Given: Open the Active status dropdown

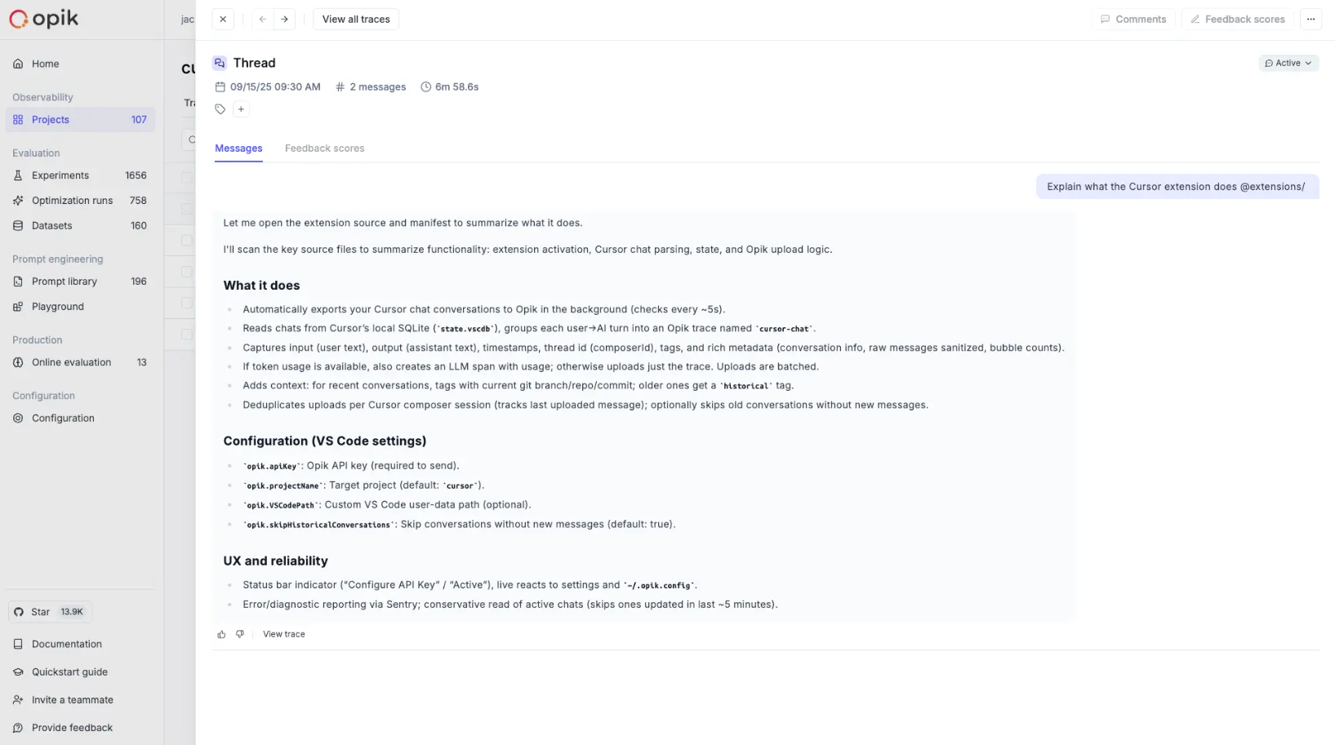Looking at the screenshot, I should coord(1288,63).
